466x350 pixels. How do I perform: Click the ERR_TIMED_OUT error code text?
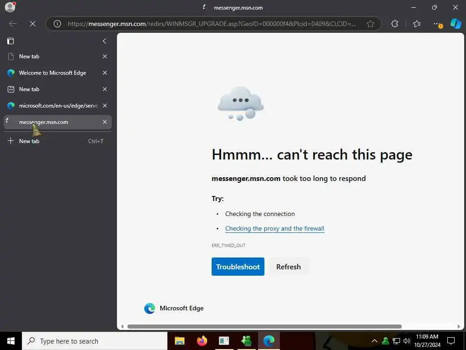228,246
